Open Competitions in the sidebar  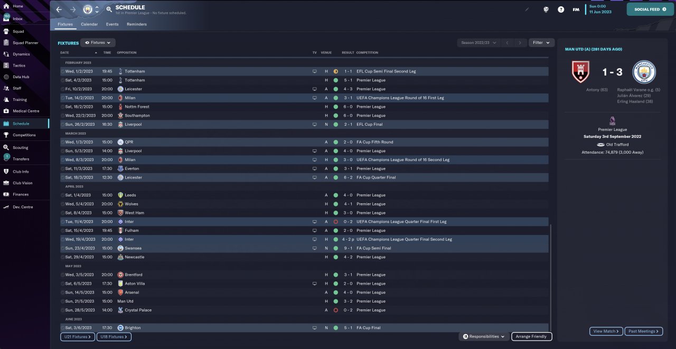pos(24,135)
